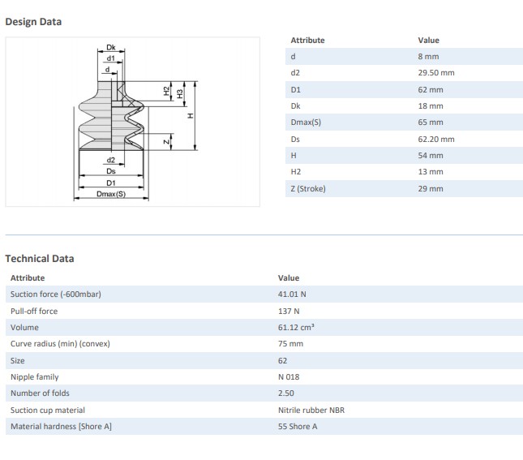The width and height of the screenshot is (523, 460).
Task: Select the 137 N pull-off value
Action: [x=289, y=311]
